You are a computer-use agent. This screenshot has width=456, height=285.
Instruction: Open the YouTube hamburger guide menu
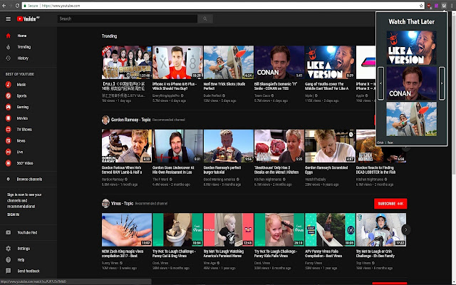click(8, 19)
